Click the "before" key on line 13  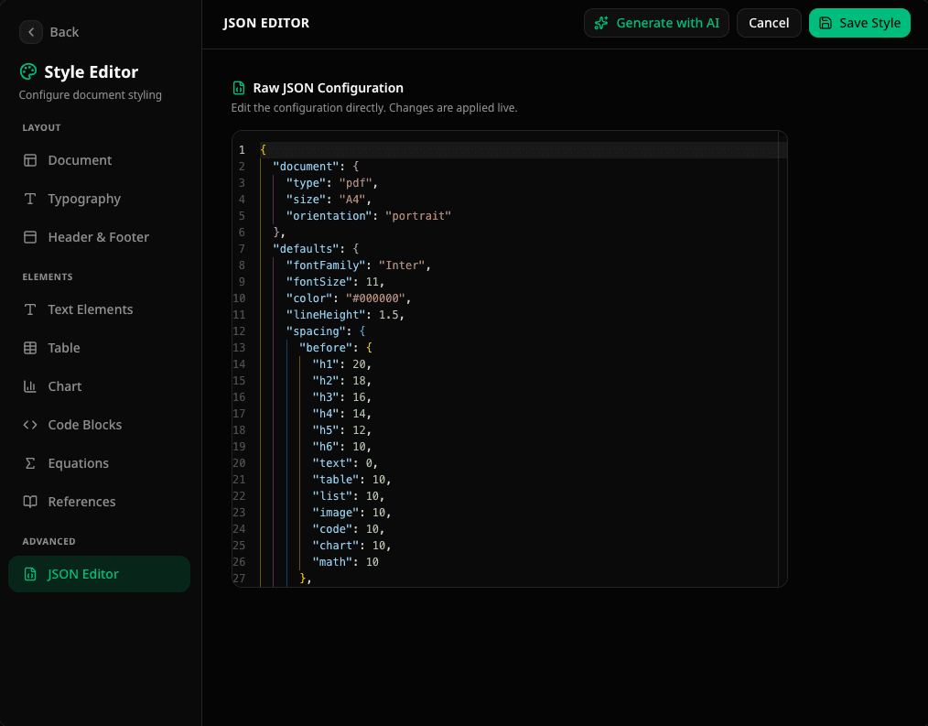[326, 348]
